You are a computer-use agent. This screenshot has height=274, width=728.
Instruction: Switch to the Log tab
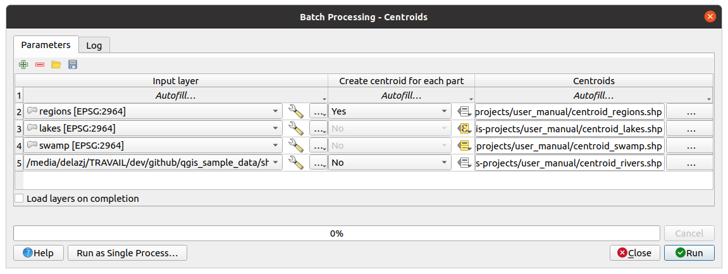(x=94, y=46)
